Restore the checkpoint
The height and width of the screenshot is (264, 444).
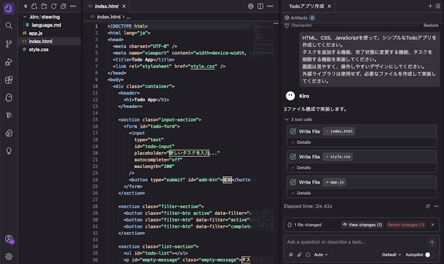(430, 25)
